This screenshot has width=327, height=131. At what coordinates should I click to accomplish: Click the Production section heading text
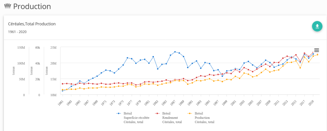[32, 6]
